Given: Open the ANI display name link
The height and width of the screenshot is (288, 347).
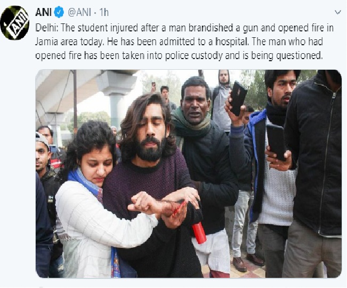Looking at the screenshot, I should point(43,13).
